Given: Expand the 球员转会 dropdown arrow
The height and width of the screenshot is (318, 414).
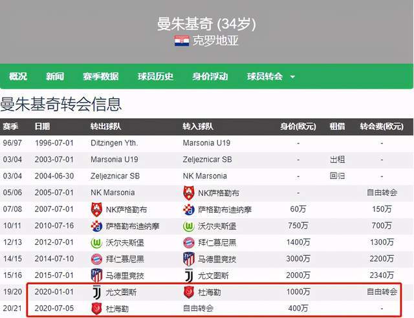Looking at the screenshot, I should point(292,77).
